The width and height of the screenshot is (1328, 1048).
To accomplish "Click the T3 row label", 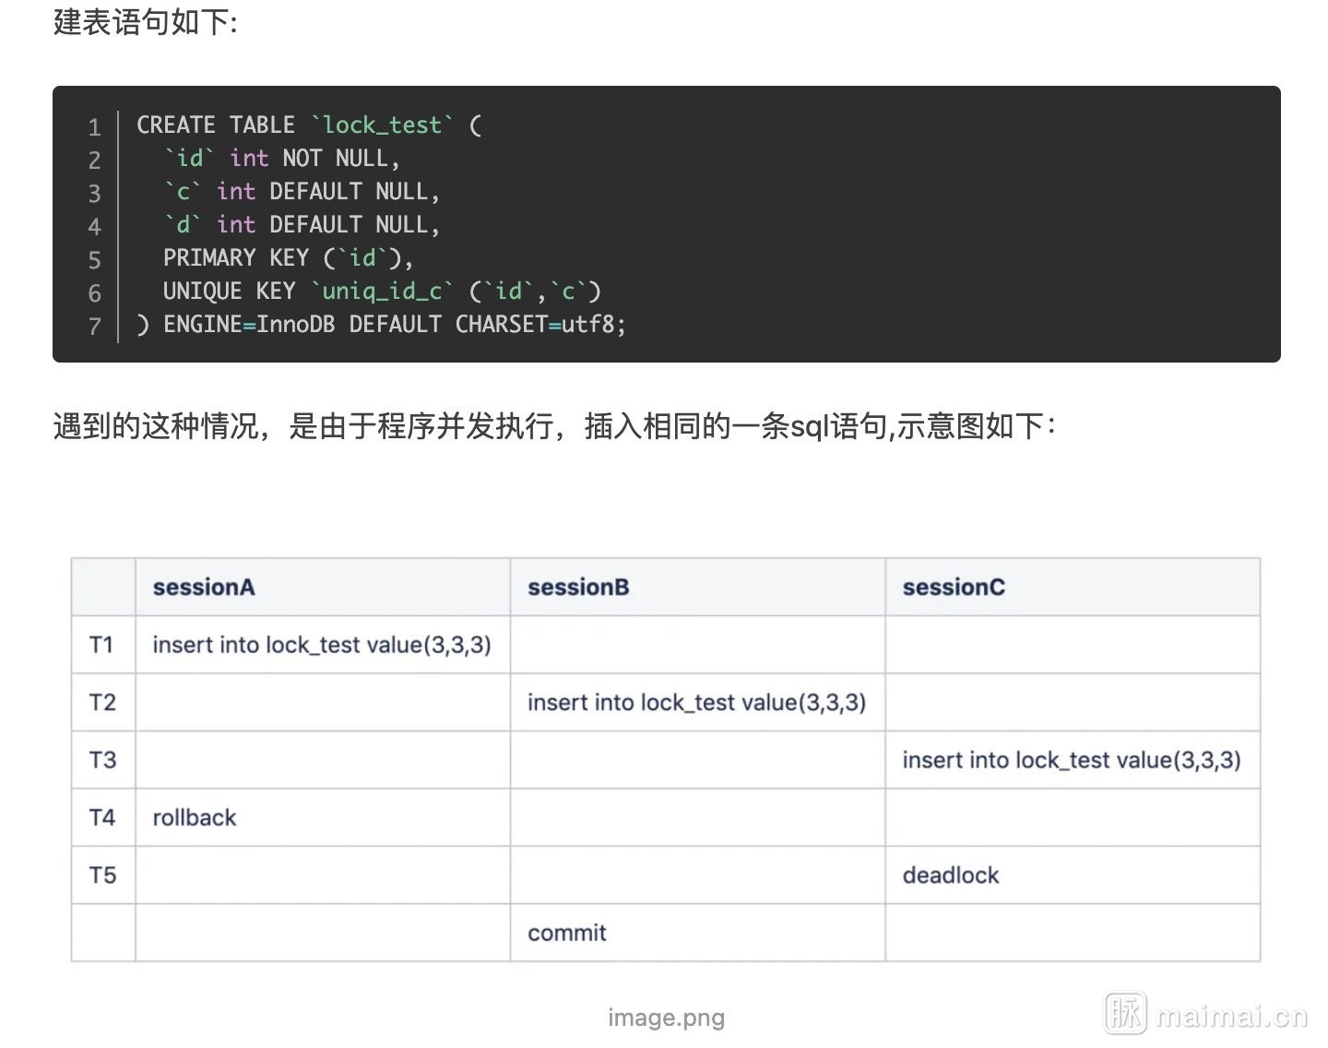I will [102, 760].
